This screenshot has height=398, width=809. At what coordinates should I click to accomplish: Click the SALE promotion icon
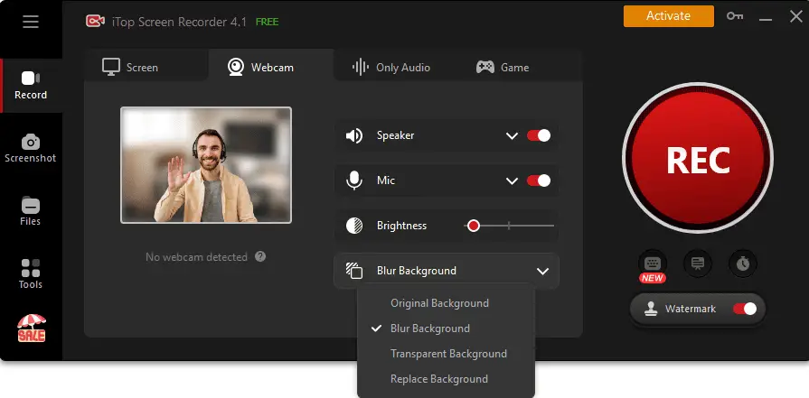(x=32, y=328)
